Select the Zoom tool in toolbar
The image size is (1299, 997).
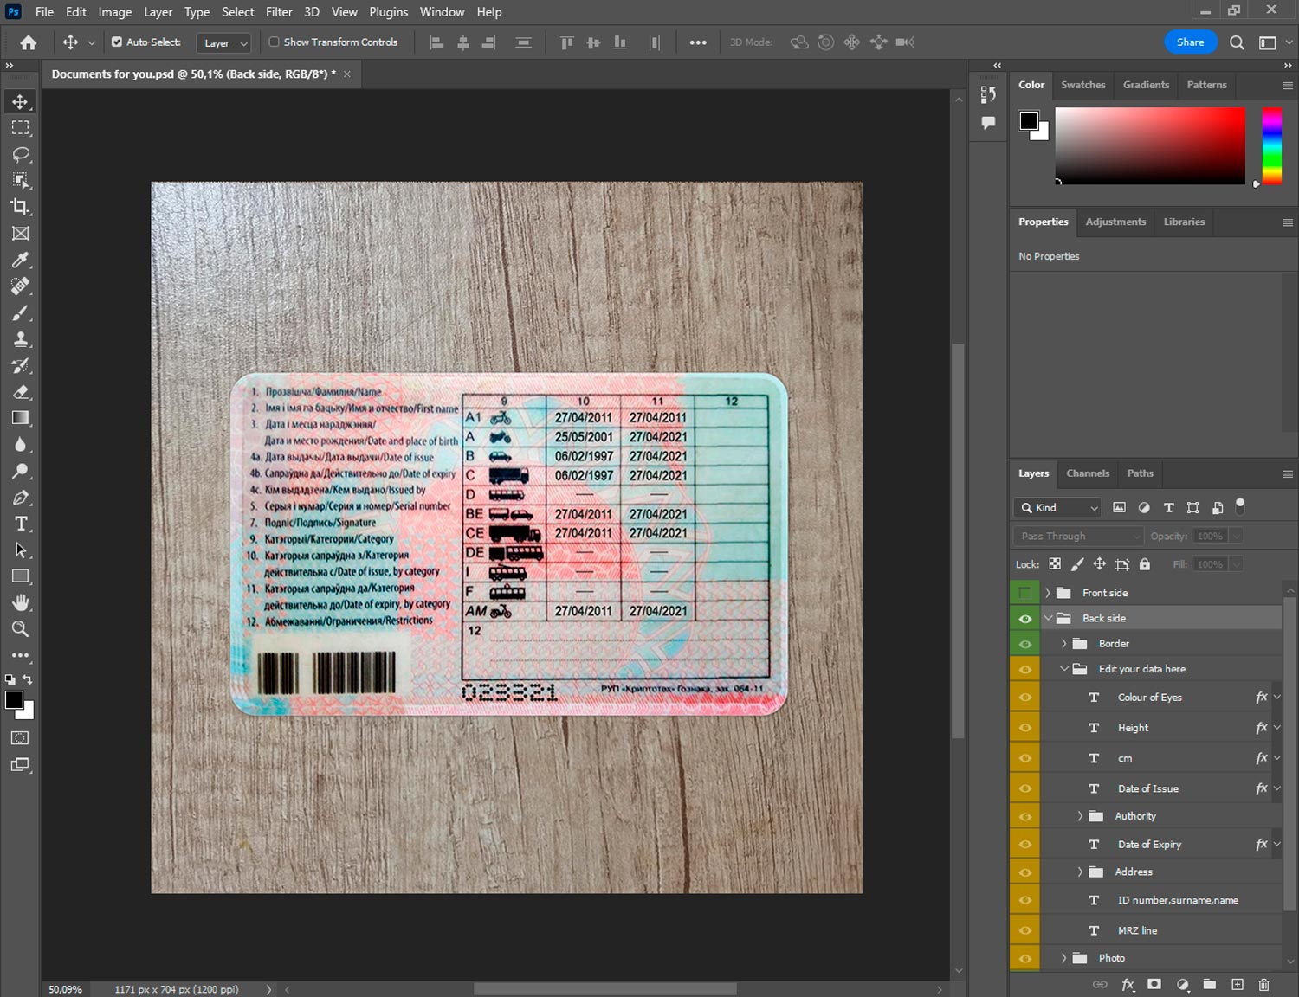20,629
